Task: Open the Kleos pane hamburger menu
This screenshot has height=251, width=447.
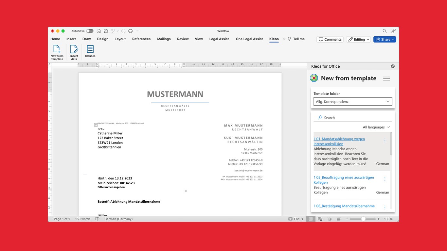Action: click(386, 78)
